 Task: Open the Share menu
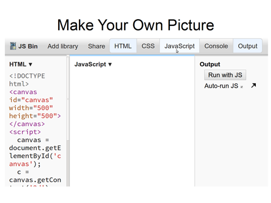click(97, 46)
